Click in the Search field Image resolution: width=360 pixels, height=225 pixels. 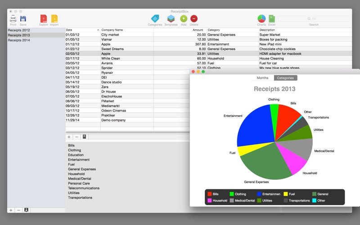[314, 18]
